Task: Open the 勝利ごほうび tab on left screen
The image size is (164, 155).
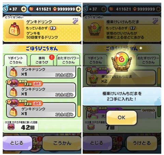Action: tap(42, 60)
